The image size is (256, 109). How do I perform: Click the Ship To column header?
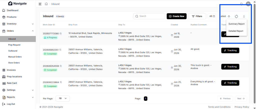(122, 25)
